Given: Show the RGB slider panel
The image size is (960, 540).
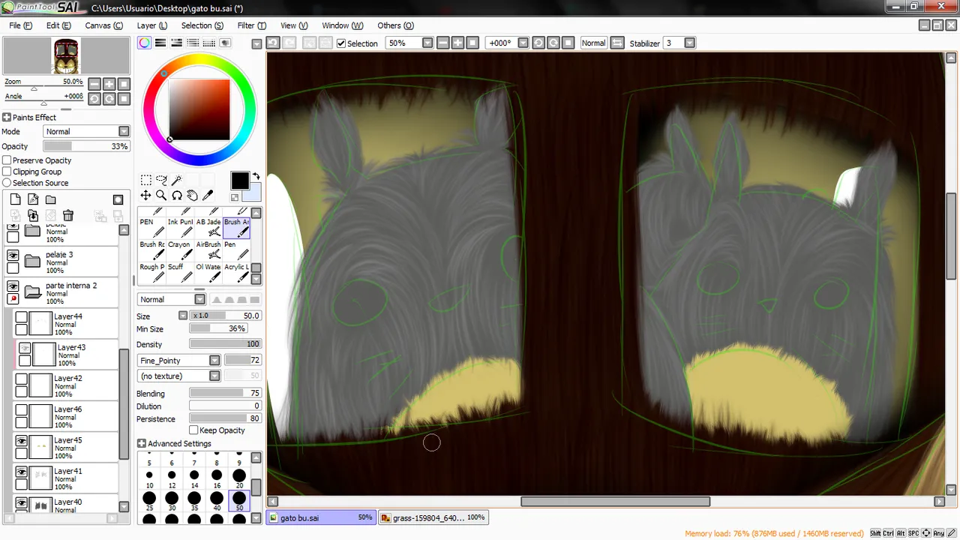Looking at the screenshot, I should 160,43.
